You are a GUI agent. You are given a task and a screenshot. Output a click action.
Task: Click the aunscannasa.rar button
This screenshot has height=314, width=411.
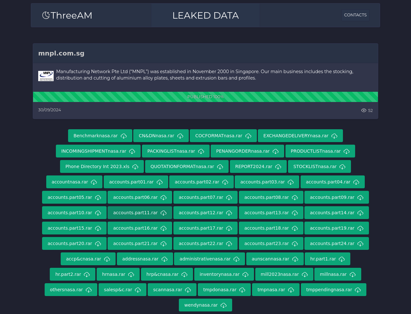[275, 259]
